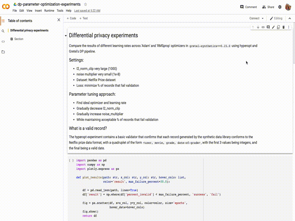Open the Runtime menu
The width and height of the screenshot is (295, 221).
pyautogui.click(x=49, y=11)
